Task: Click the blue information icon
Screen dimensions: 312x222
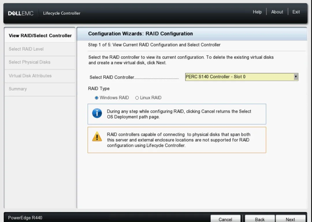Action: tap(97, 113)
